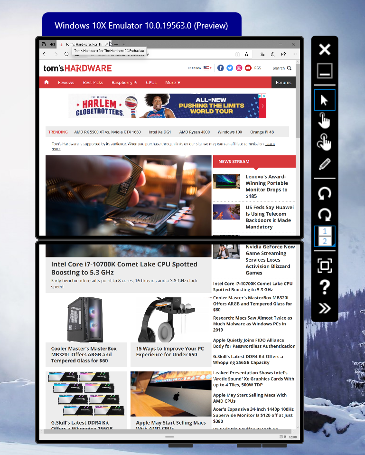Click the RSS link
Viewport: 365px width, 455px height.
pos(257,68)
